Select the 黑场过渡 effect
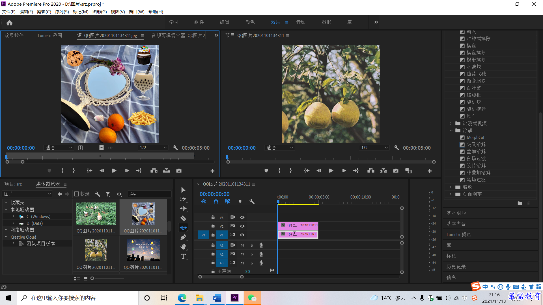 [476, 180]
